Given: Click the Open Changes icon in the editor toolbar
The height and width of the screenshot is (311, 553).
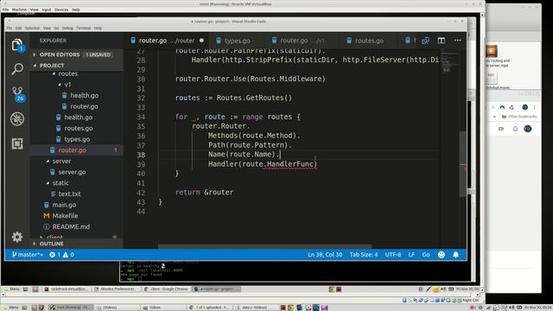Looking at the screenshot, I should tap(425, 41).
